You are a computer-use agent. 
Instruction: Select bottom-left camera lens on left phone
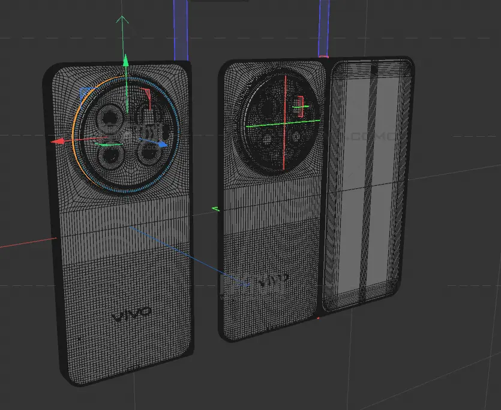click(x=110, y=156)
